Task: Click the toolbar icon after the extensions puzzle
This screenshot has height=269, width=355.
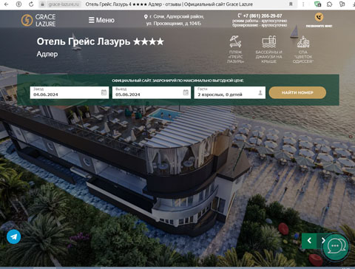Action: 342,4
